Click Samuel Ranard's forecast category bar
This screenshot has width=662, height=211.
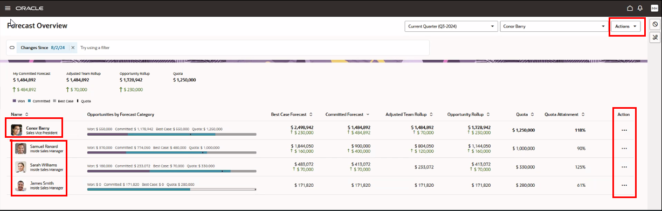[x=171, y=153]
